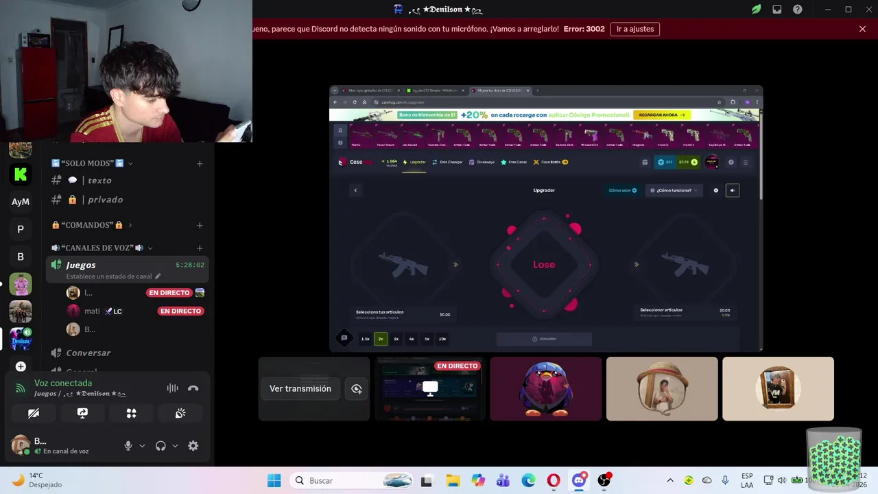The image size is (878, 494).
Task: Open the P server in the sidebar
Action: pyautogui.click(x=21, y=229)
